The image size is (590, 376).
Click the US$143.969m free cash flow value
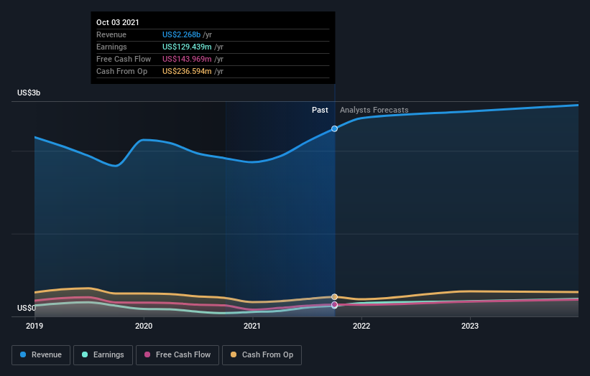pos(187,59)
